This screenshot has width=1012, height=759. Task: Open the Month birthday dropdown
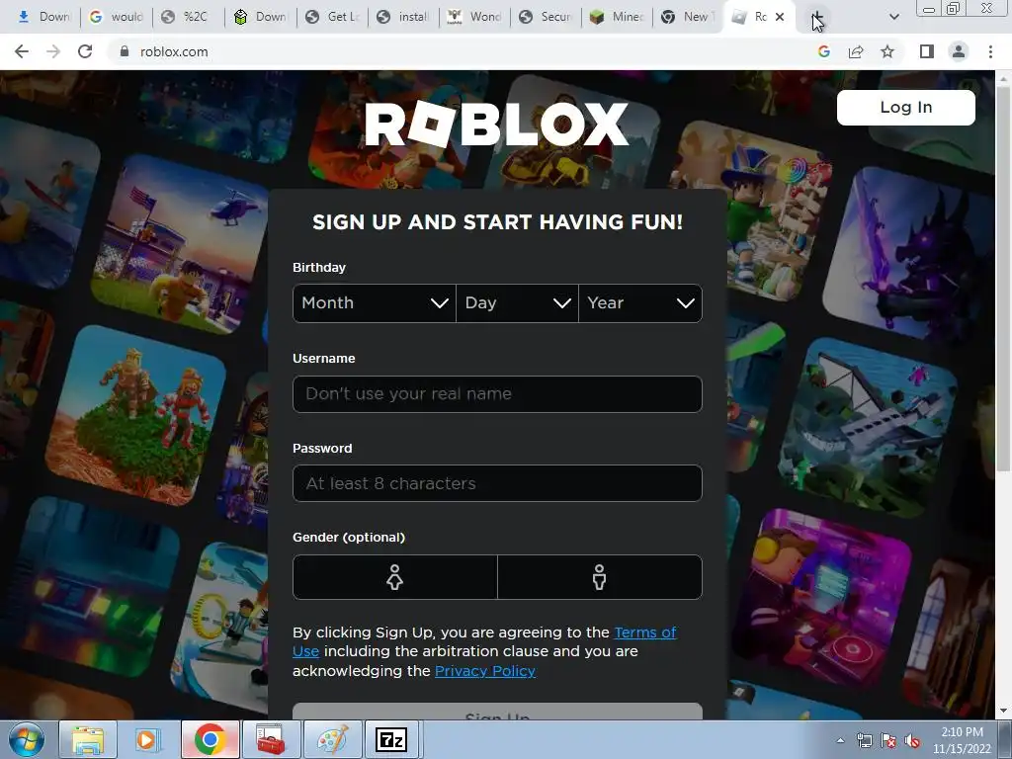375,303
